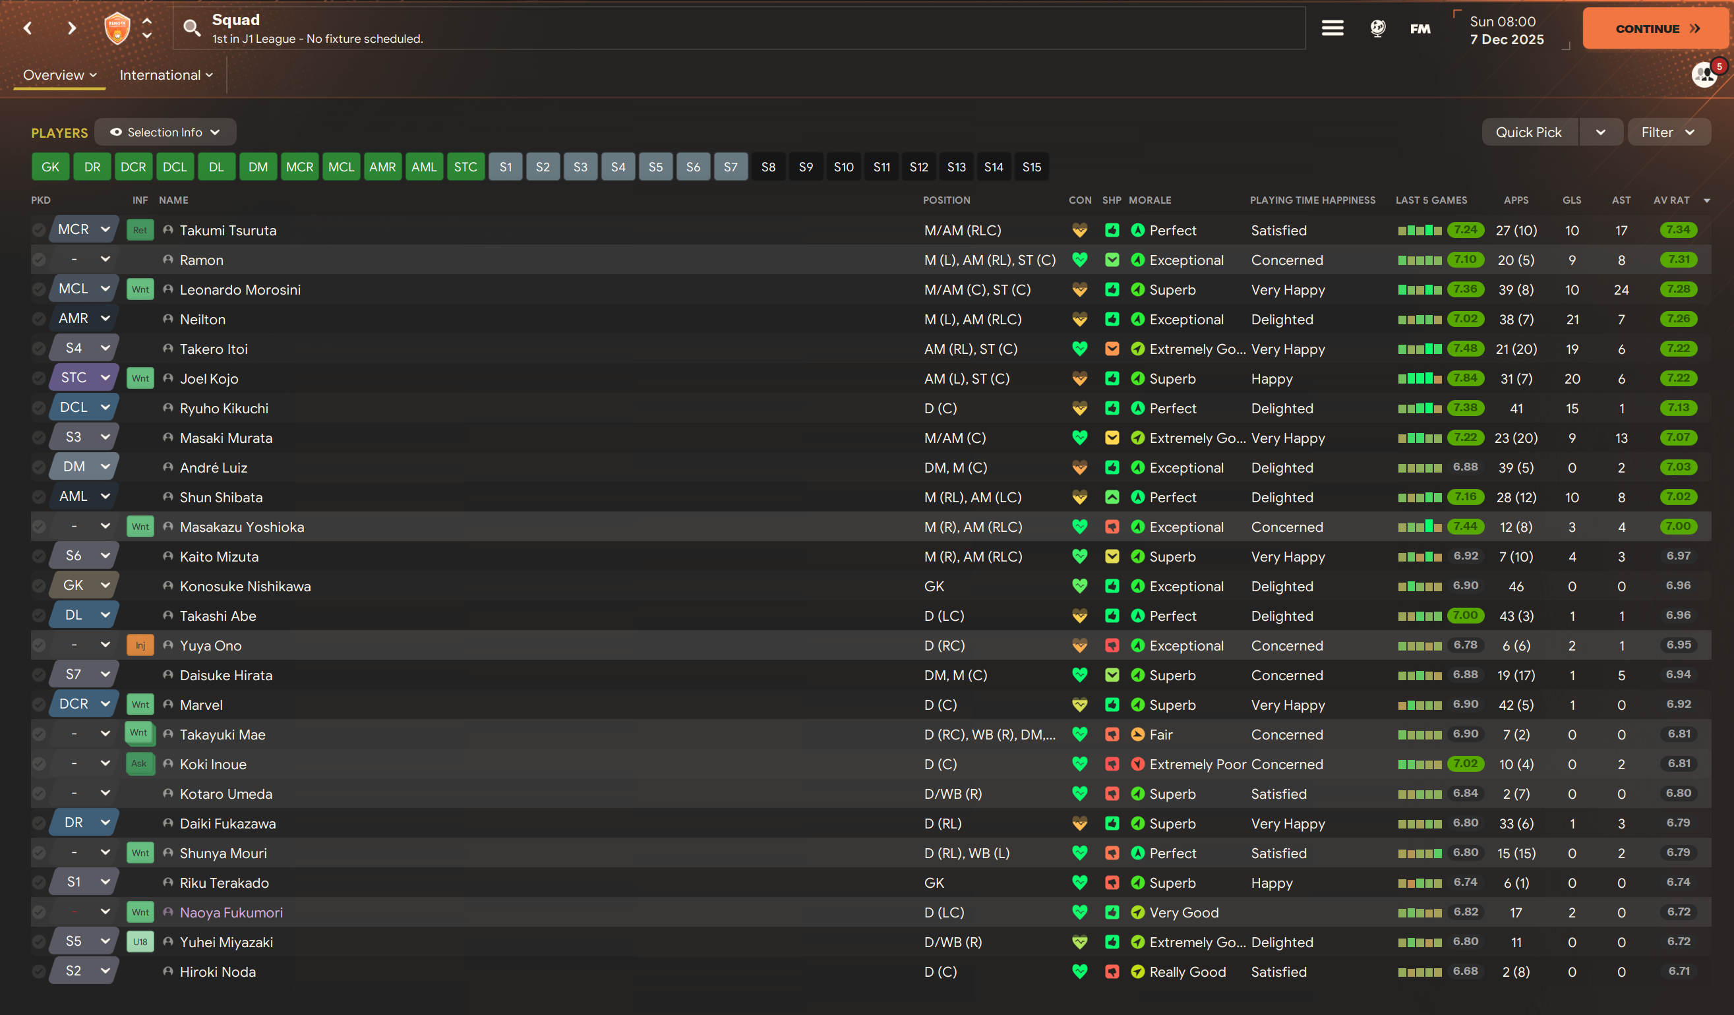Sort by the AV RAT column header
This screenshot has width=1734, height=1015.
[x=1671, y=200]
